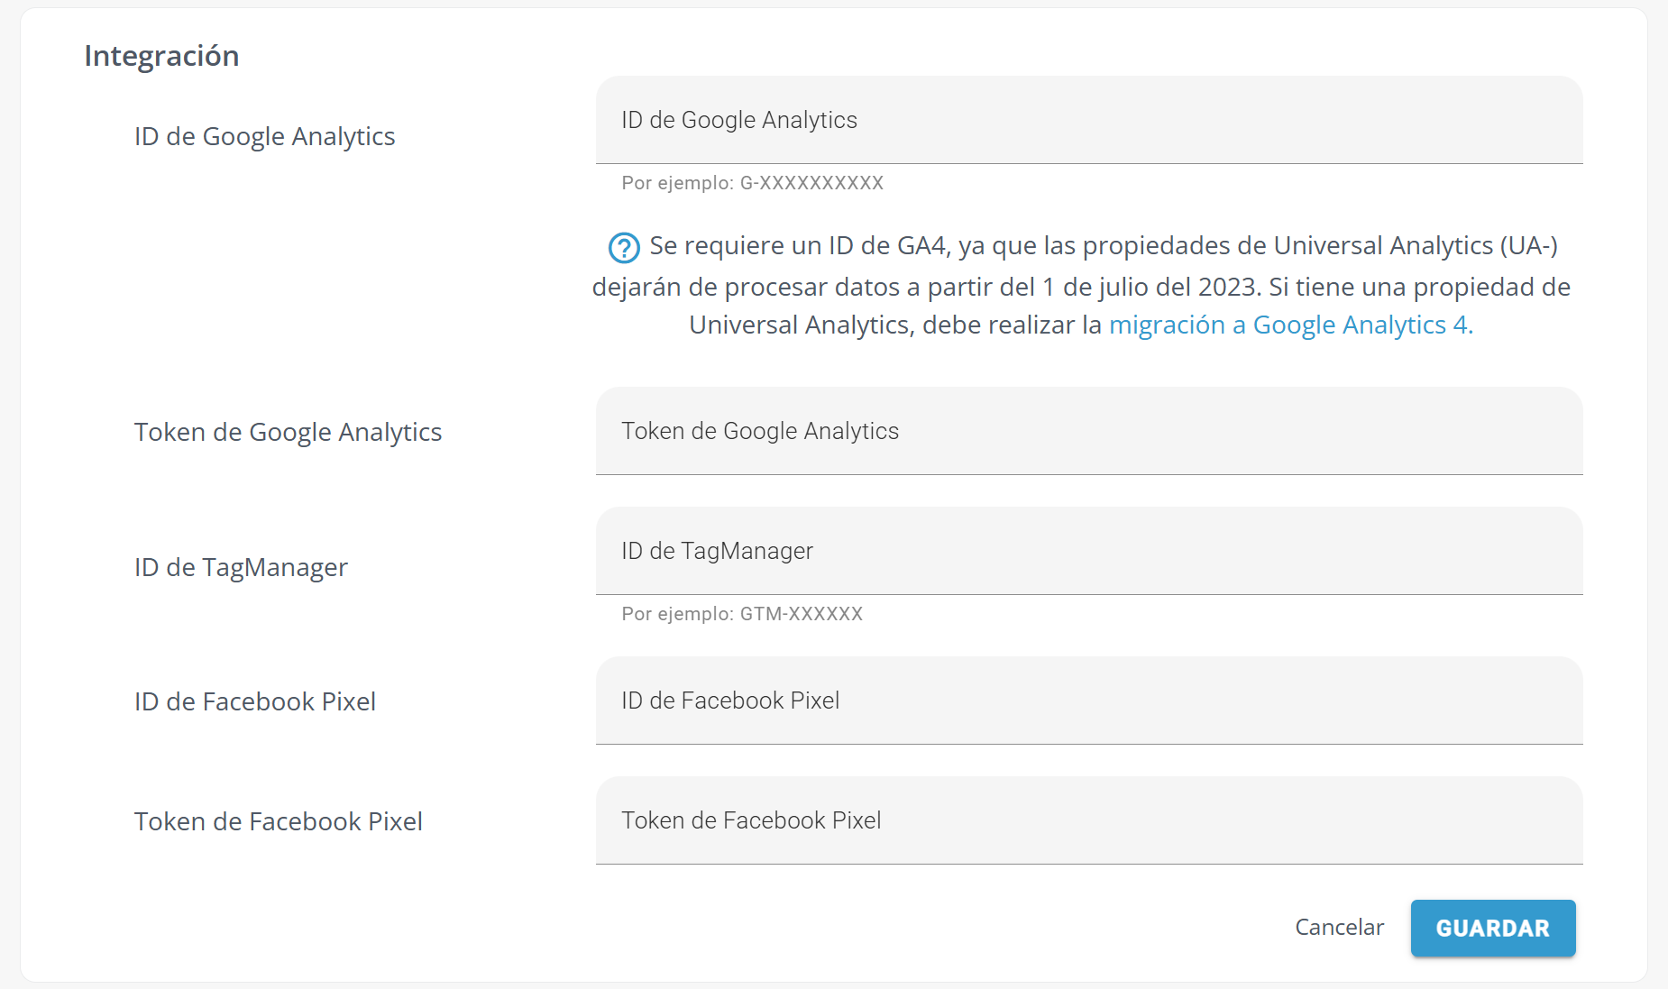Click the ID de Facebook Pixel field

tap(1089, 701)
